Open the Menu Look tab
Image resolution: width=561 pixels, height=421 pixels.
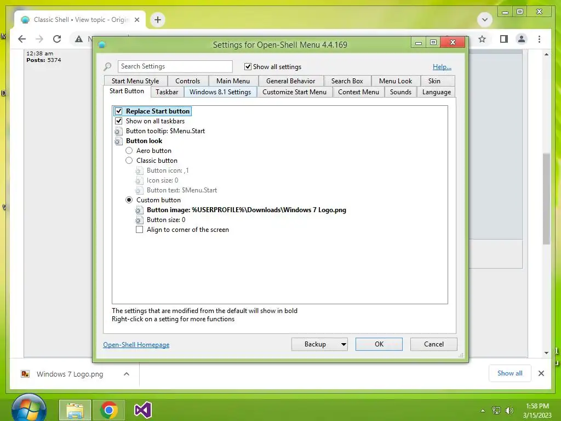[396, 81]
